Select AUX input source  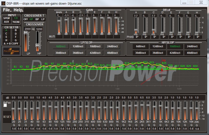coord(7,22)
